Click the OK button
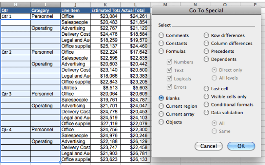265x165 pixels. pyautogui.click(x=241, y=146)
